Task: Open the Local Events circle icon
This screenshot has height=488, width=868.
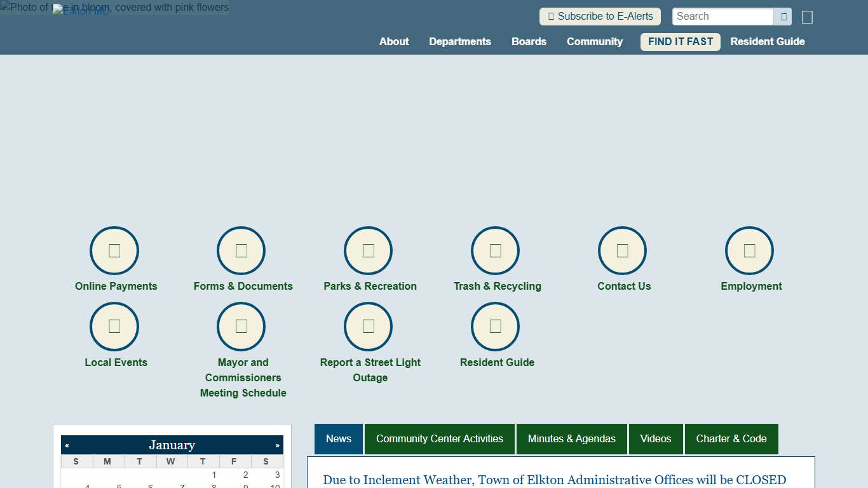Action: point(114,327)
